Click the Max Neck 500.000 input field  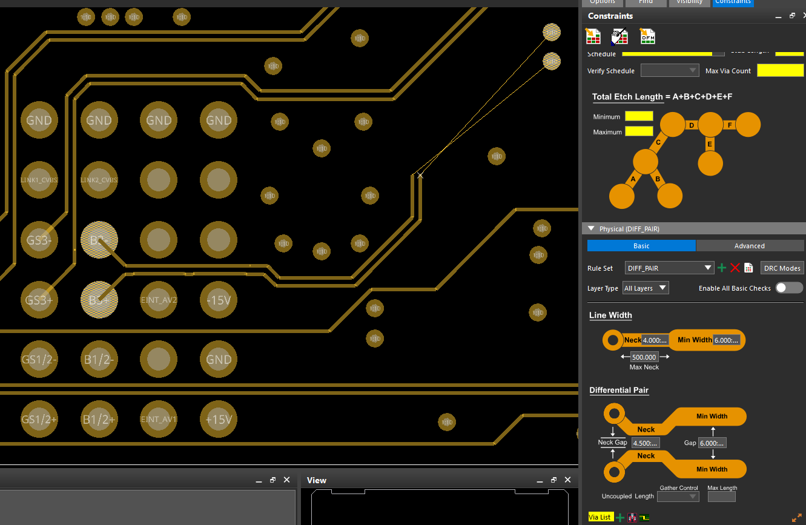tap(644, 357)
